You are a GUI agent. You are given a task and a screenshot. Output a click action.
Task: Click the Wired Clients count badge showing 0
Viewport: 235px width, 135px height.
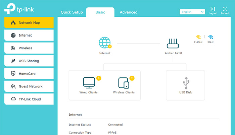(99, 78)
